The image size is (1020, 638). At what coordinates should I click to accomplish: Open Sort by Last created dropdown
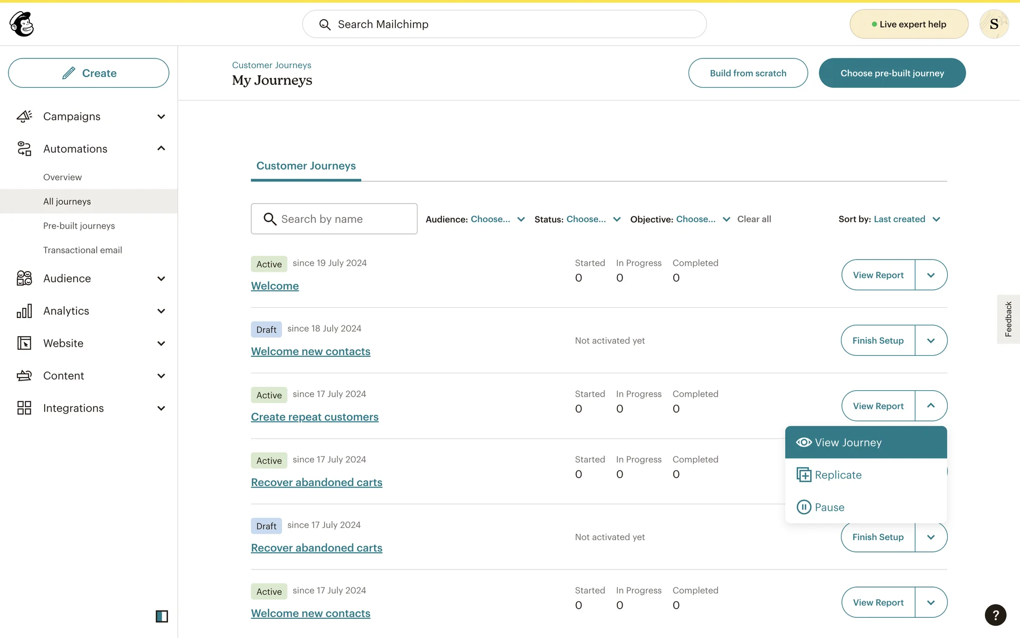tap(907, 219)
